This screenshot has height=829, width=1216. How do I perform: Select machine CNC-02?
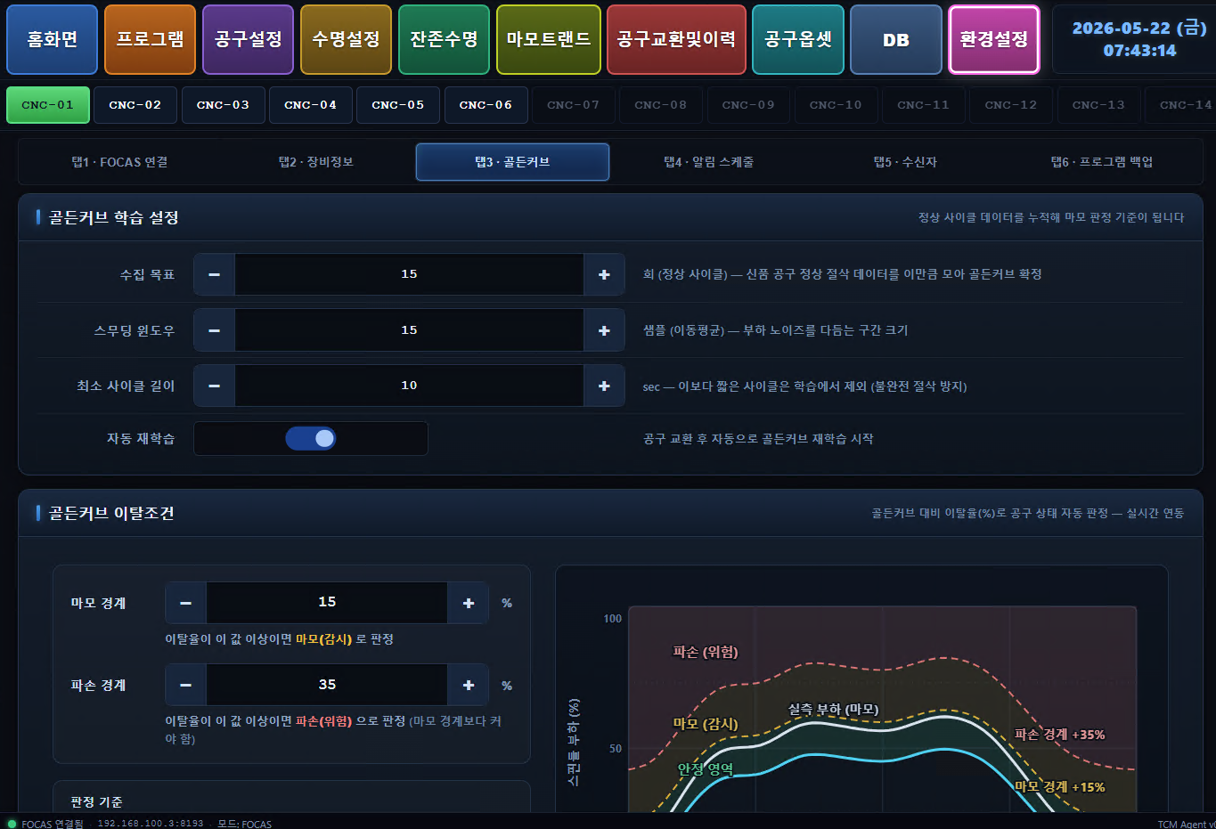tap(135, 105)
